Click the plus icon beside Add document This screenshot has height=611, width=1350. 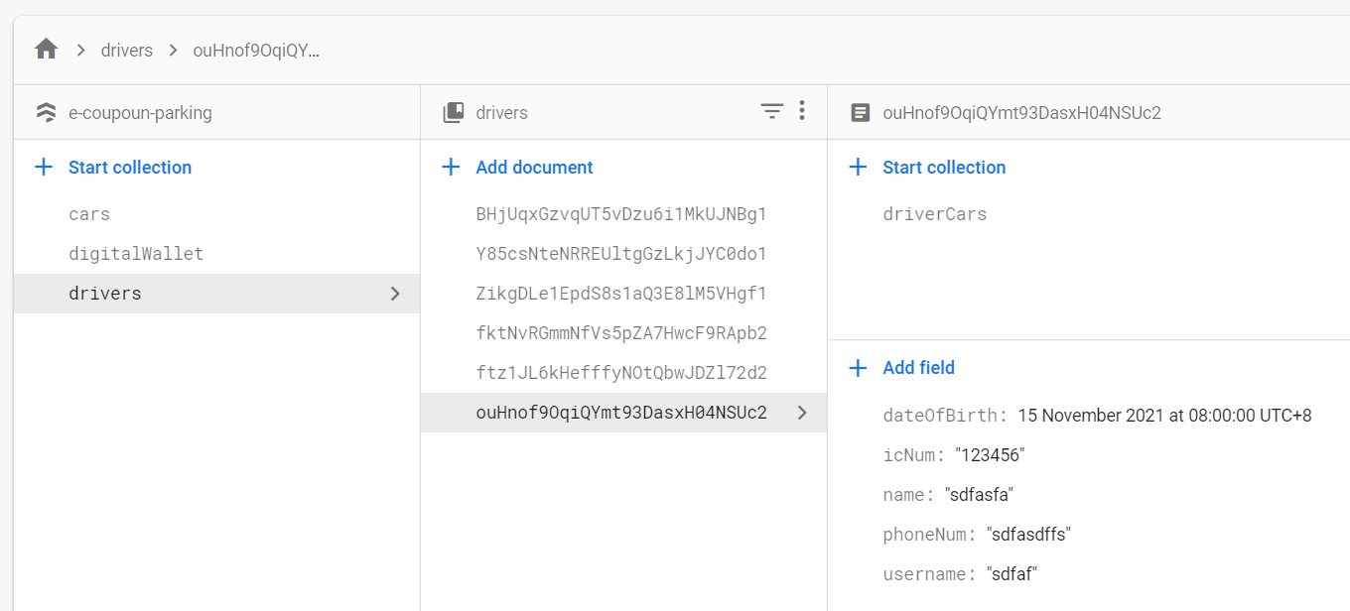pos(451,167)
